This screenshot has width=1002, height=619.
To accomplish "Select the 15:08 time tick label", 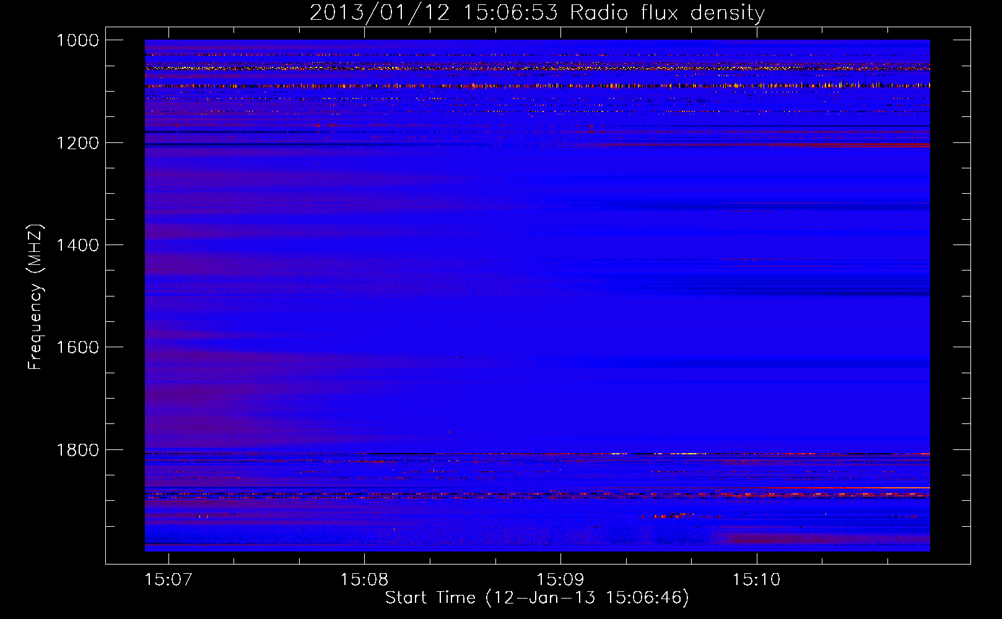I will coord(364,580).
